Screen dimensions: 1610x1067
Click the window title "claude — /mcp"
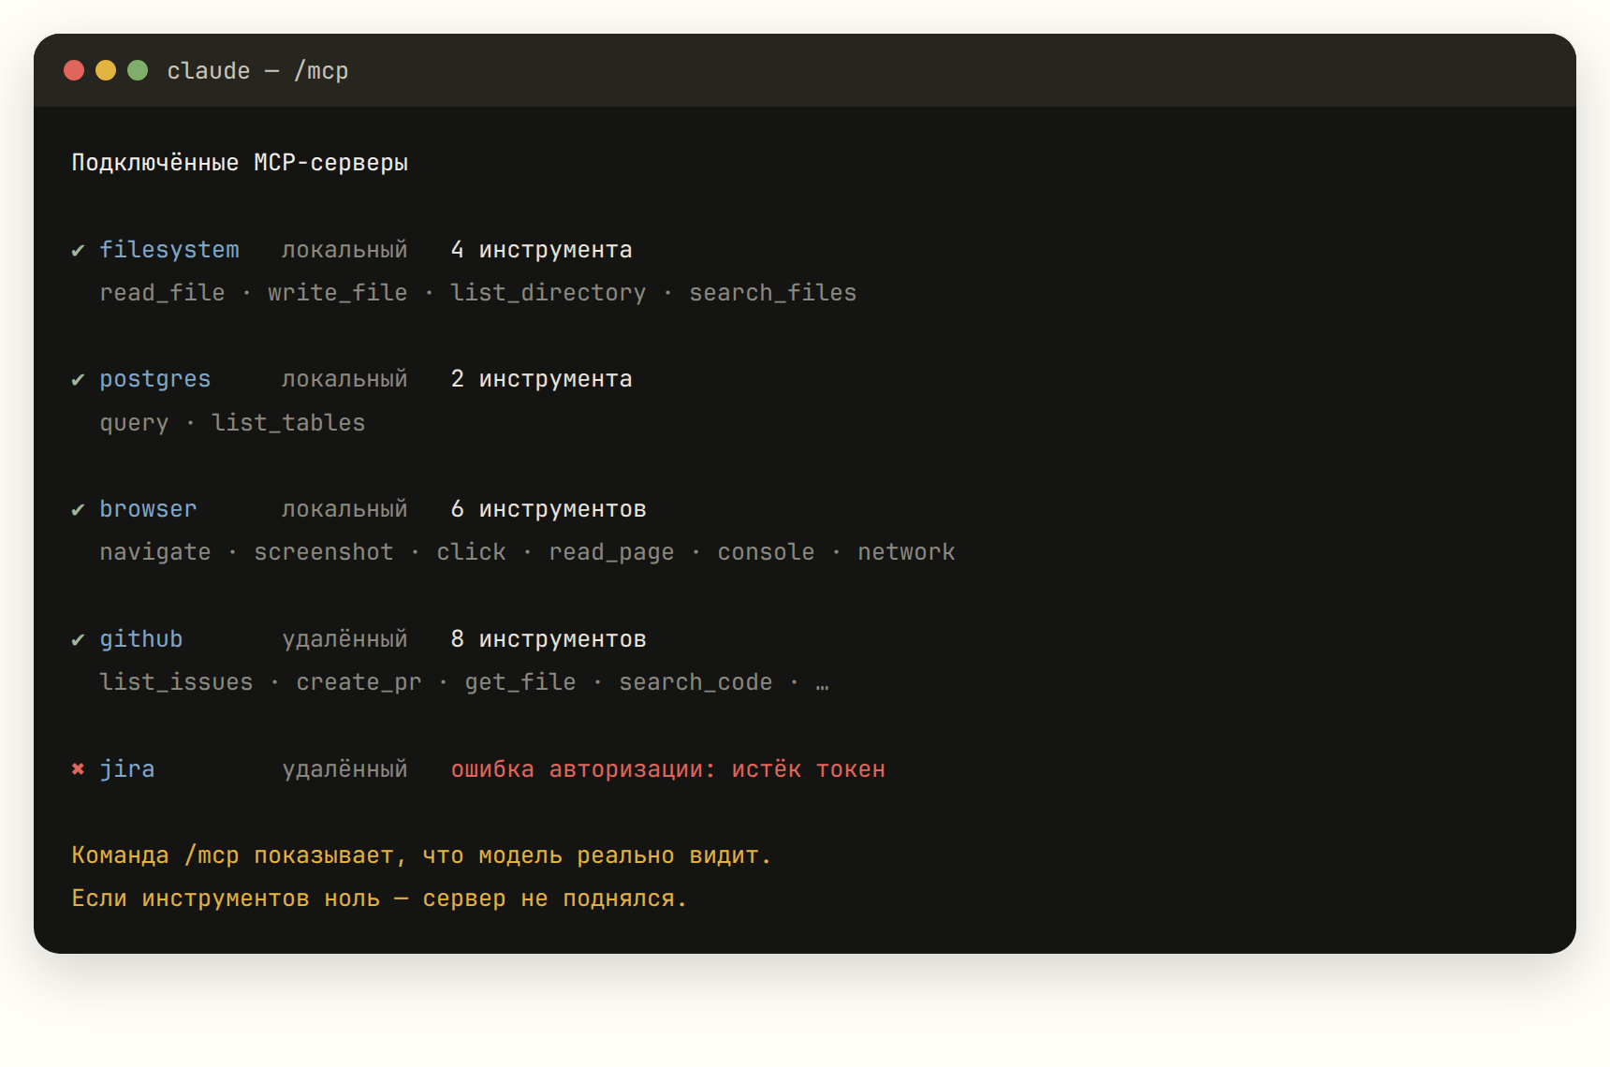pos(257,71)
